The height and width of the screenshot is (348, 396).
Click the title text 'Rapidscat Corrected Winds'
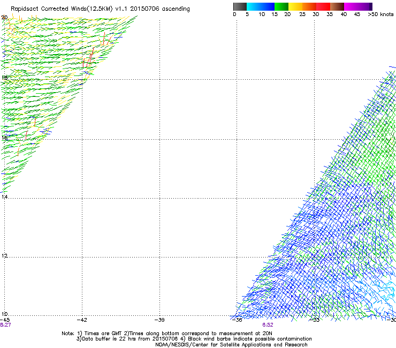coord(49,9)
